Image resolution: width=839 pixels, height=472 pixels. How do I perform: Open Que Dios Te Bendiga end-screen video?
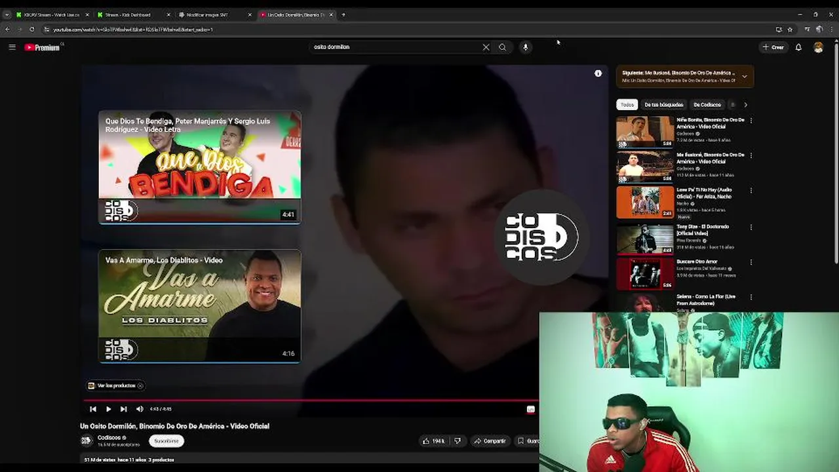(200, 167)
